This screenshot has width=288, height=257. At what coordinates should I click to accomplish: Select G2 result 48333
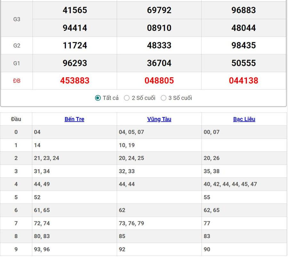click(x=159, y=45)
